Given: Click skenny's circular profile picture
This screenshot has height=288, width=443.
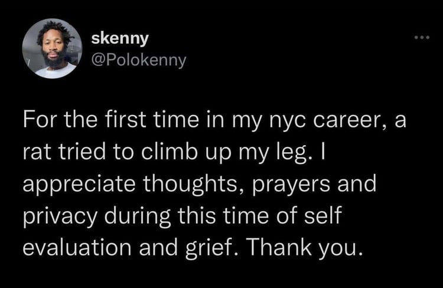Looking at the screenshot, I should click(x=52, y=48).
